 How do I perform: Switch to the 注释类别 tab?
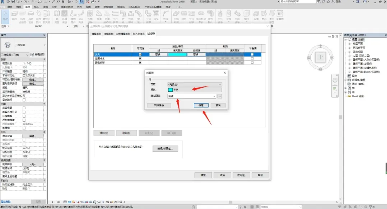click(x=108, y=34)
